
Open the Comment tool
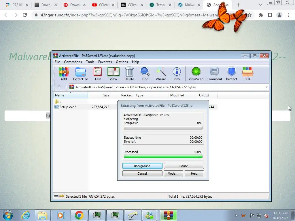click(x=214, y=74)
